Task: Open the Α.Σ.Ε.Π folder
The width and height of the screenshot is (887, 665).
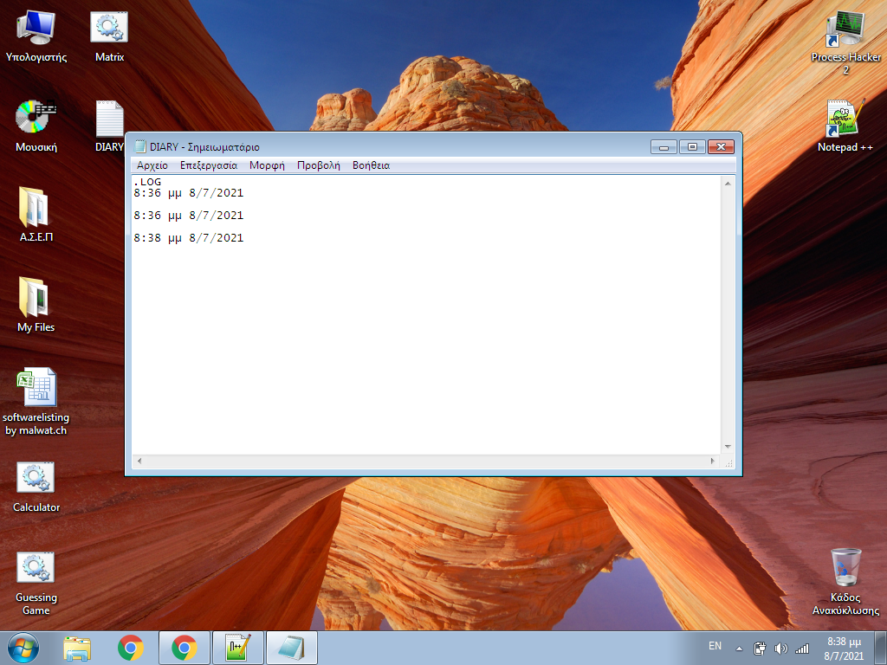Action: (x=35, y=208)
